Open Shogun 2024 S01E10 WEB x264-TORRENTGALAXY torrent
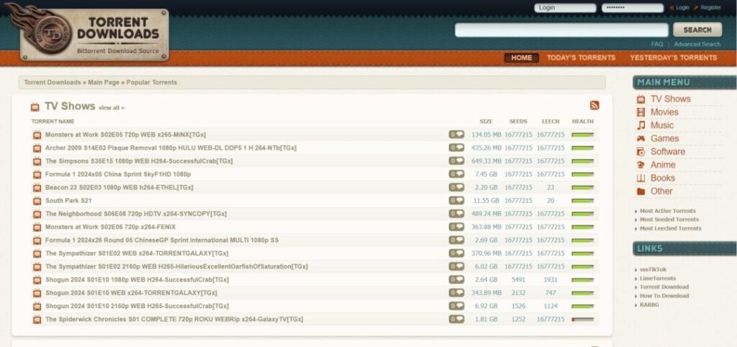 point(131,293)
